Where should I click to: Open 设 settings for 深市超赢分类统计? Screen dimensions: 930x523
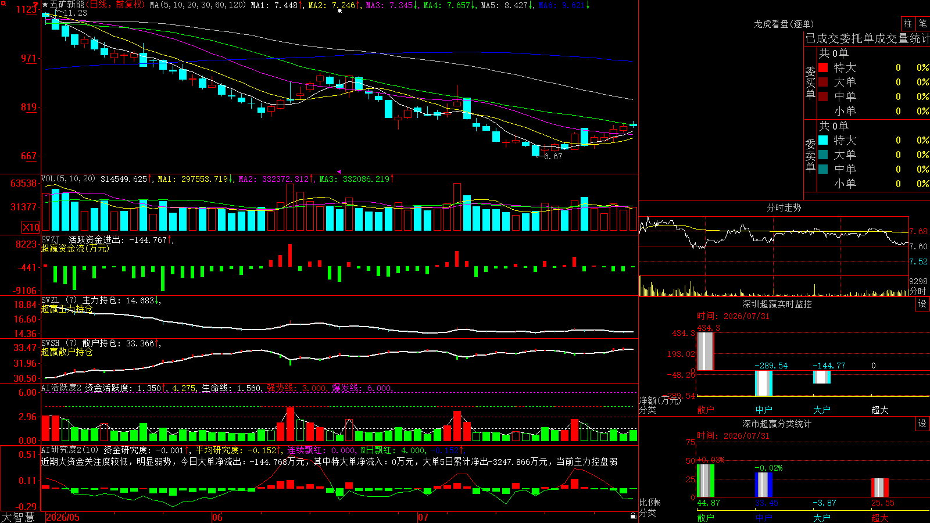(922, 424)
